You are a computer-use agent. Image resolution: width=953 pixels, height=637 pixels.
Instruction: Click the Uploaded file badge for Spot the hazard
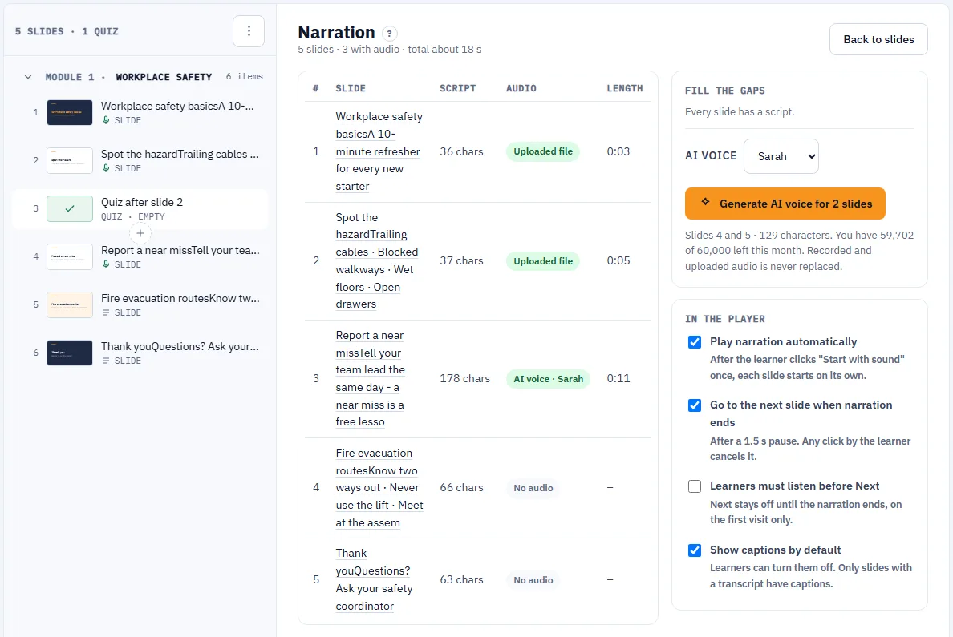point(543,261)
